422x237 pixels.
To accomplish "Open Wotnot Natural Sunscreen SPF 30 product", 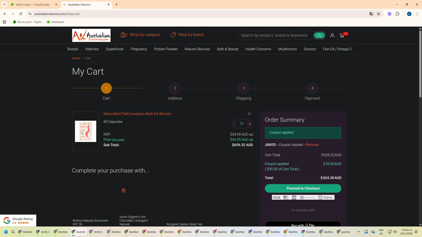I will (x=90, y=222).
